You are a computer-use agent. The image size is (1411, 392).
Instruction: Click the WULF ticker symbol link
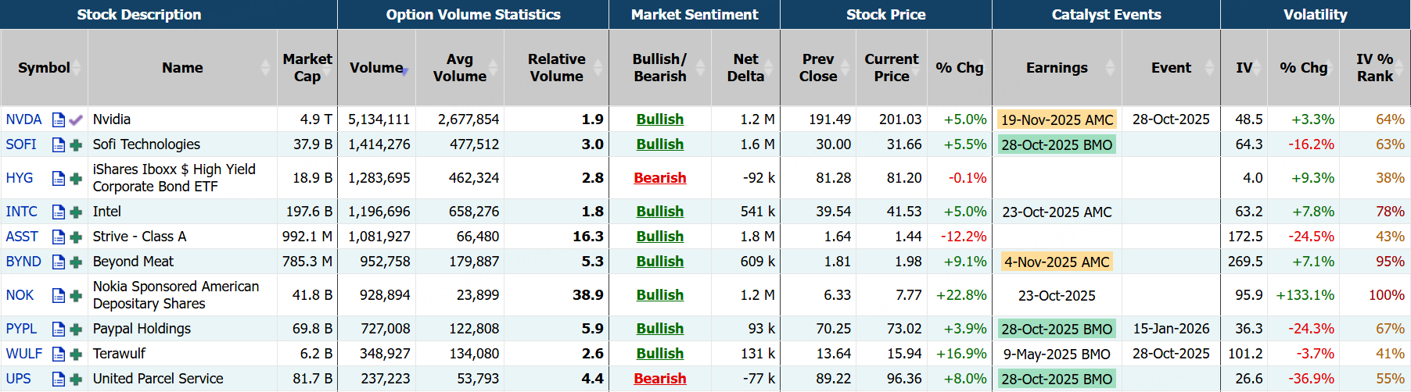23,354
